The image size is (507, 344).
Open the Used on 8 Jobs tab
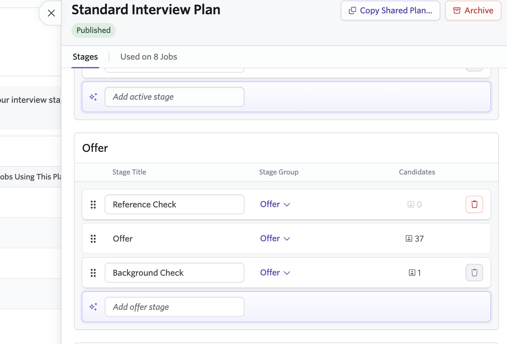[149, 57]
